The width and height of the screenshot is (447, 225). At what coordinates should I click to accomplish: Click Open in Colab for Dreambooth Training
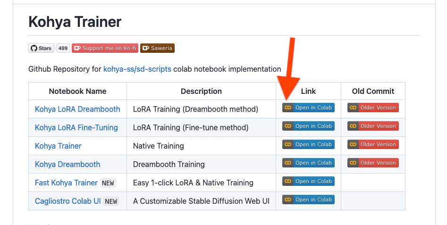point(308,163)
